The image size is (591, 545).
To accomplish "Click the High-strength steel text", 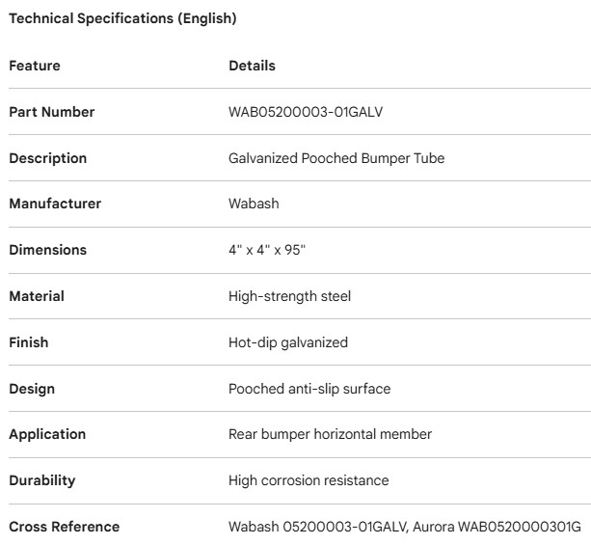I will (x=289, y=296).
